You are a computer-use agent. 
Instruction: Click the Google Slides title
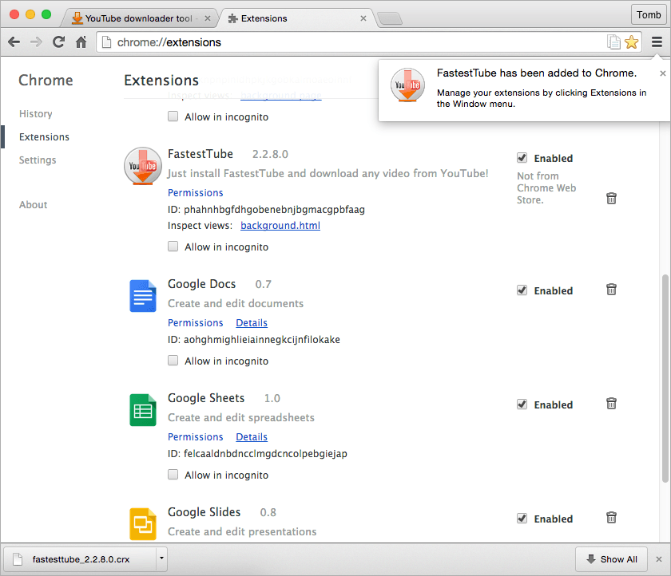[x=204, y=512]
